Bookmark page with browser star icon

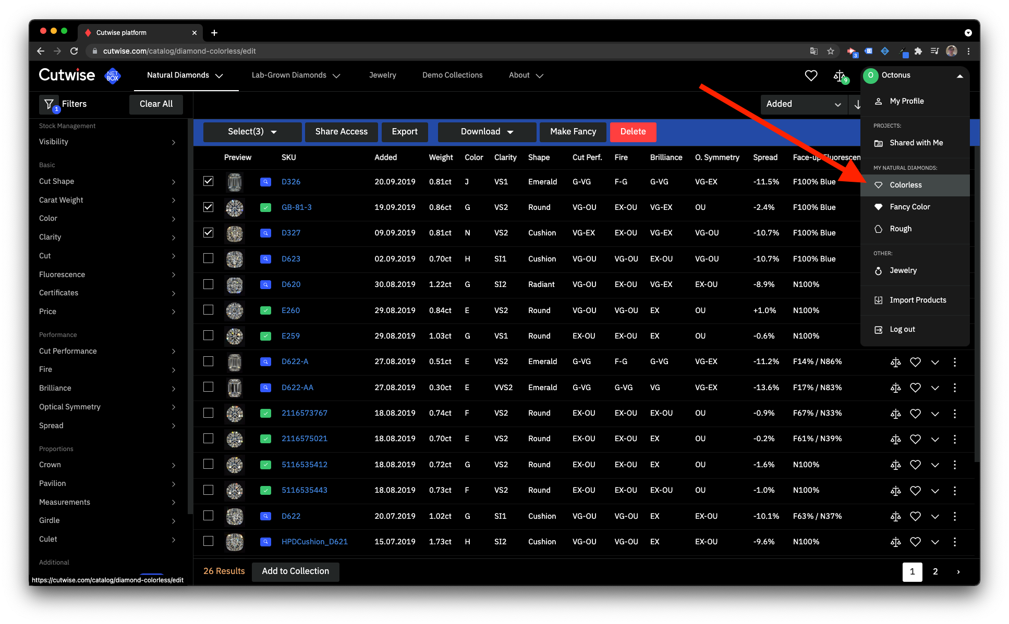831,51
